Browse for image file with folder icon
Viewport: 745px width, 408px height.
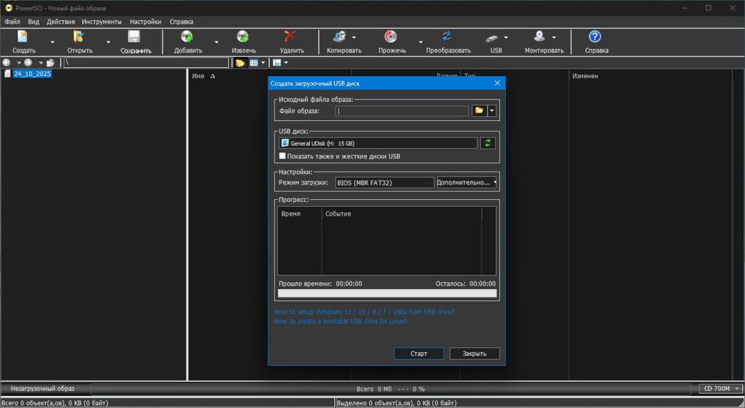[x=479, y=111]
